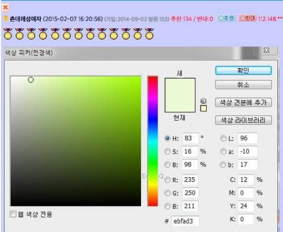Image resolution: width=283 pixels, height=232 pixels.
Task: Click the C cyan field showing 12
Action: coord(246,180)
